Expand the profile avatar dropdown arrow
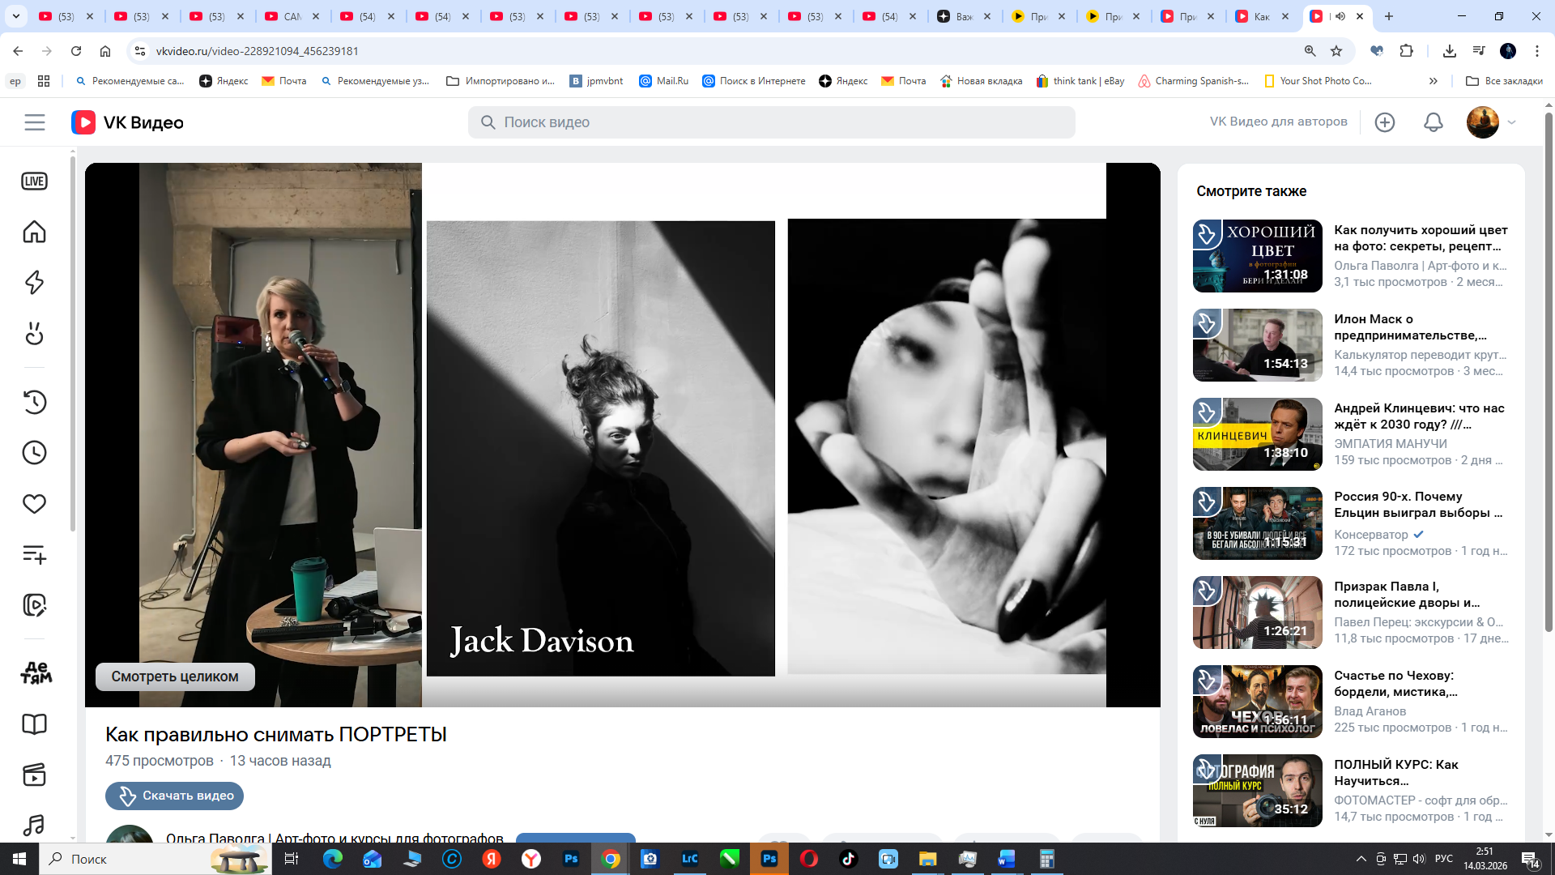Screen dimensions: 1555x875 [x=1511, y=122]
